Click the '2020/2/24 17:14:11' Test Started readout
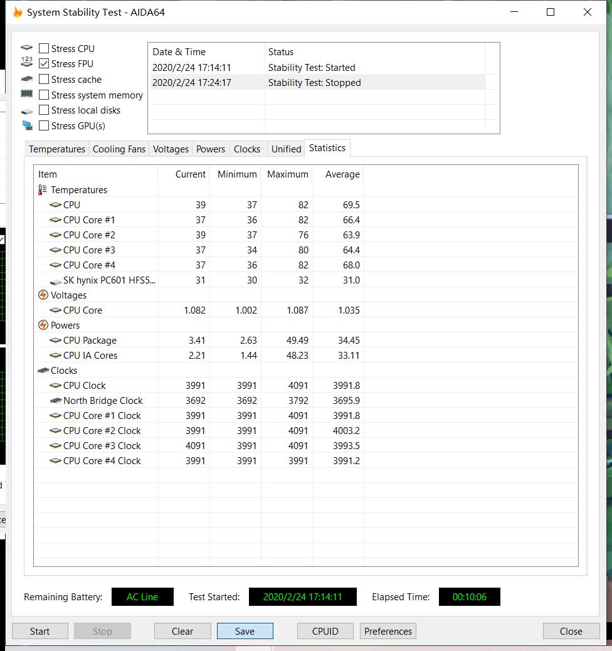This screenshot has height=651, width=612. (303, 596)
